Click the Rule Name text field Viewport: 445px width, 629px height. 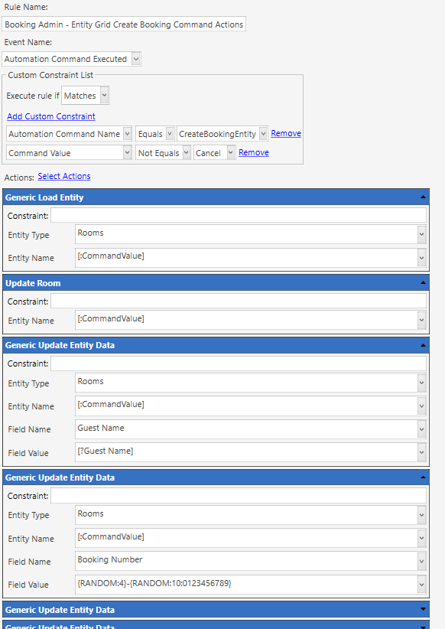tap(124, 24)
